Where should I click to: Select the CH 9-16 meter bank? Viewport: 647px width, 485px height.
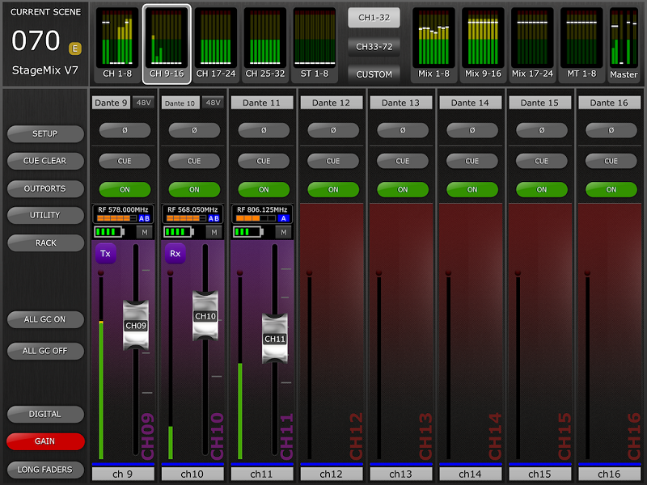(x=167, y=44)
